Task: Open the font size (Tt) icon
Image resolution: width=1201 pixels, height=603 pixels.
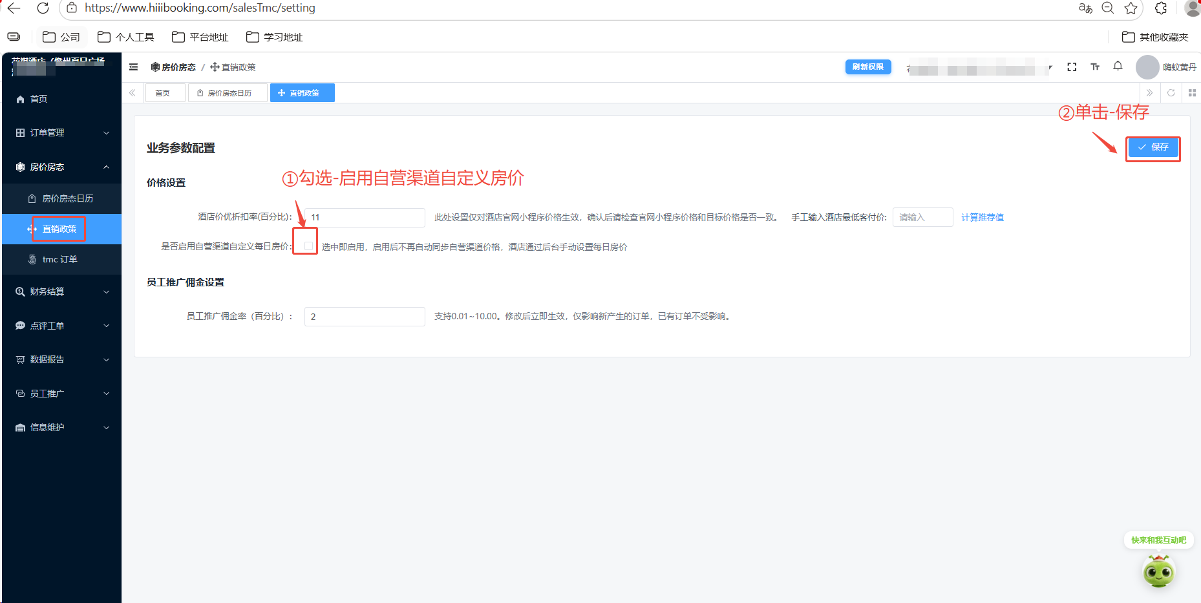Action: [x=1095, y=67]
